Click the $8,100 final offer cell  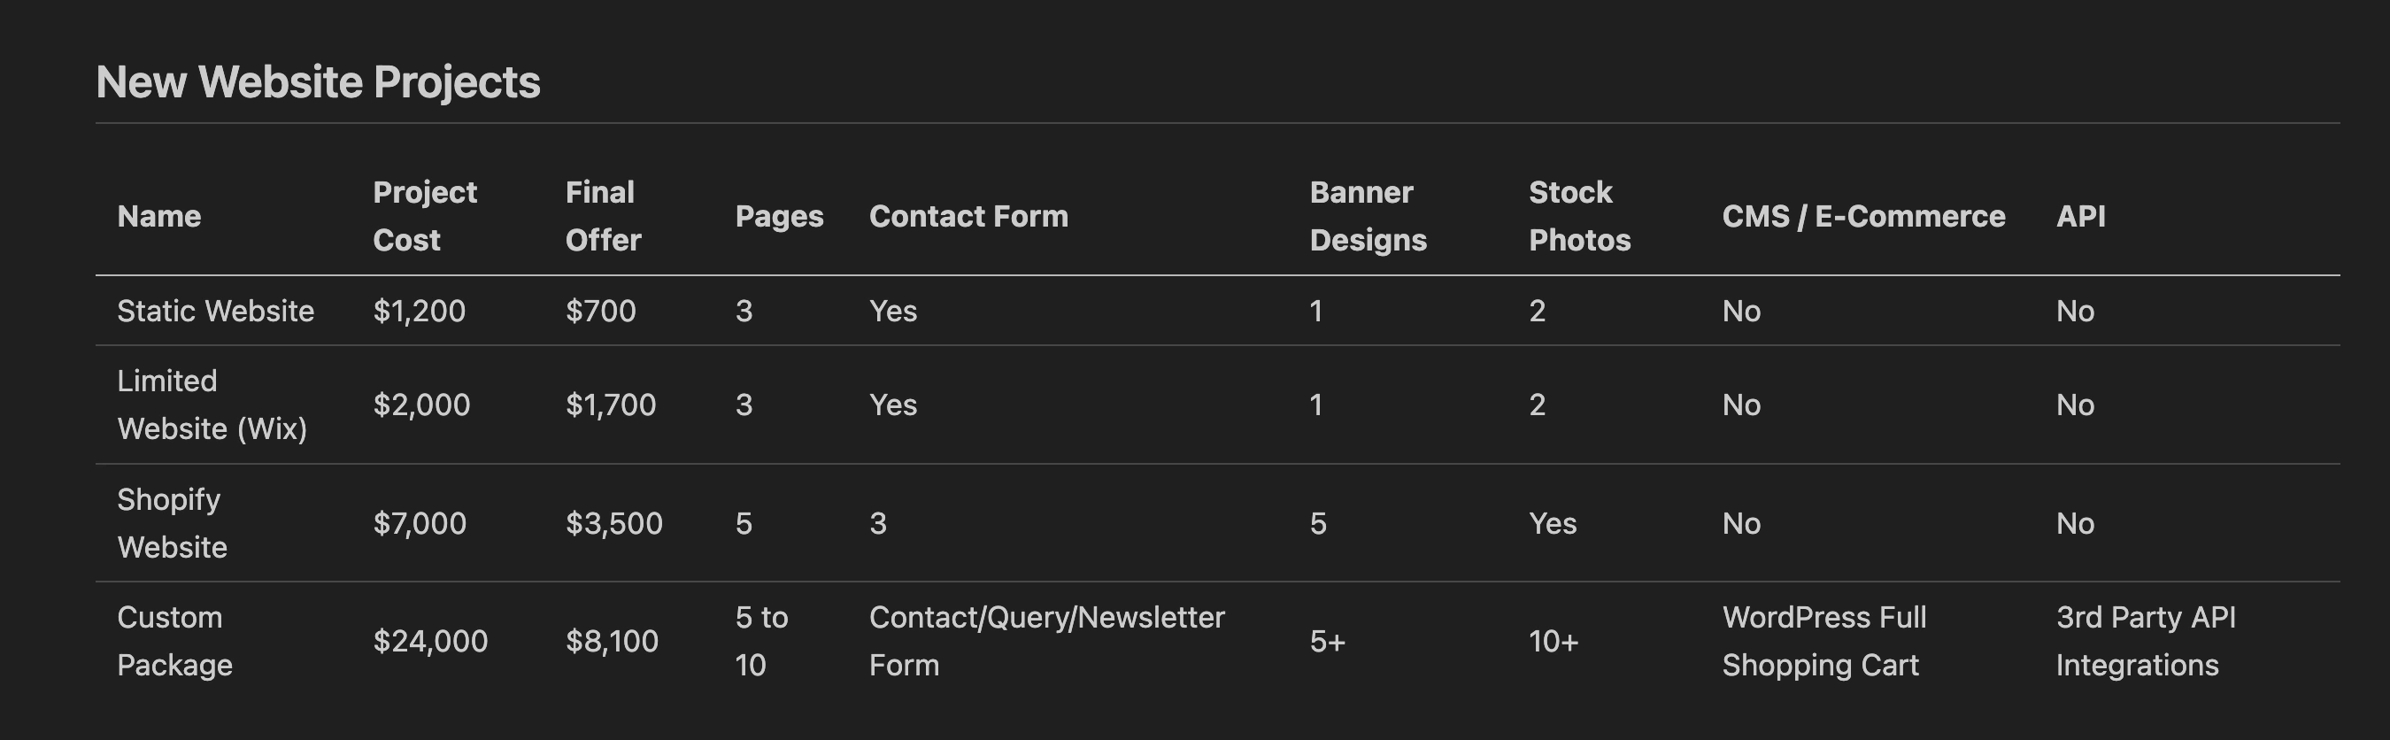click(x=612, y=641)
